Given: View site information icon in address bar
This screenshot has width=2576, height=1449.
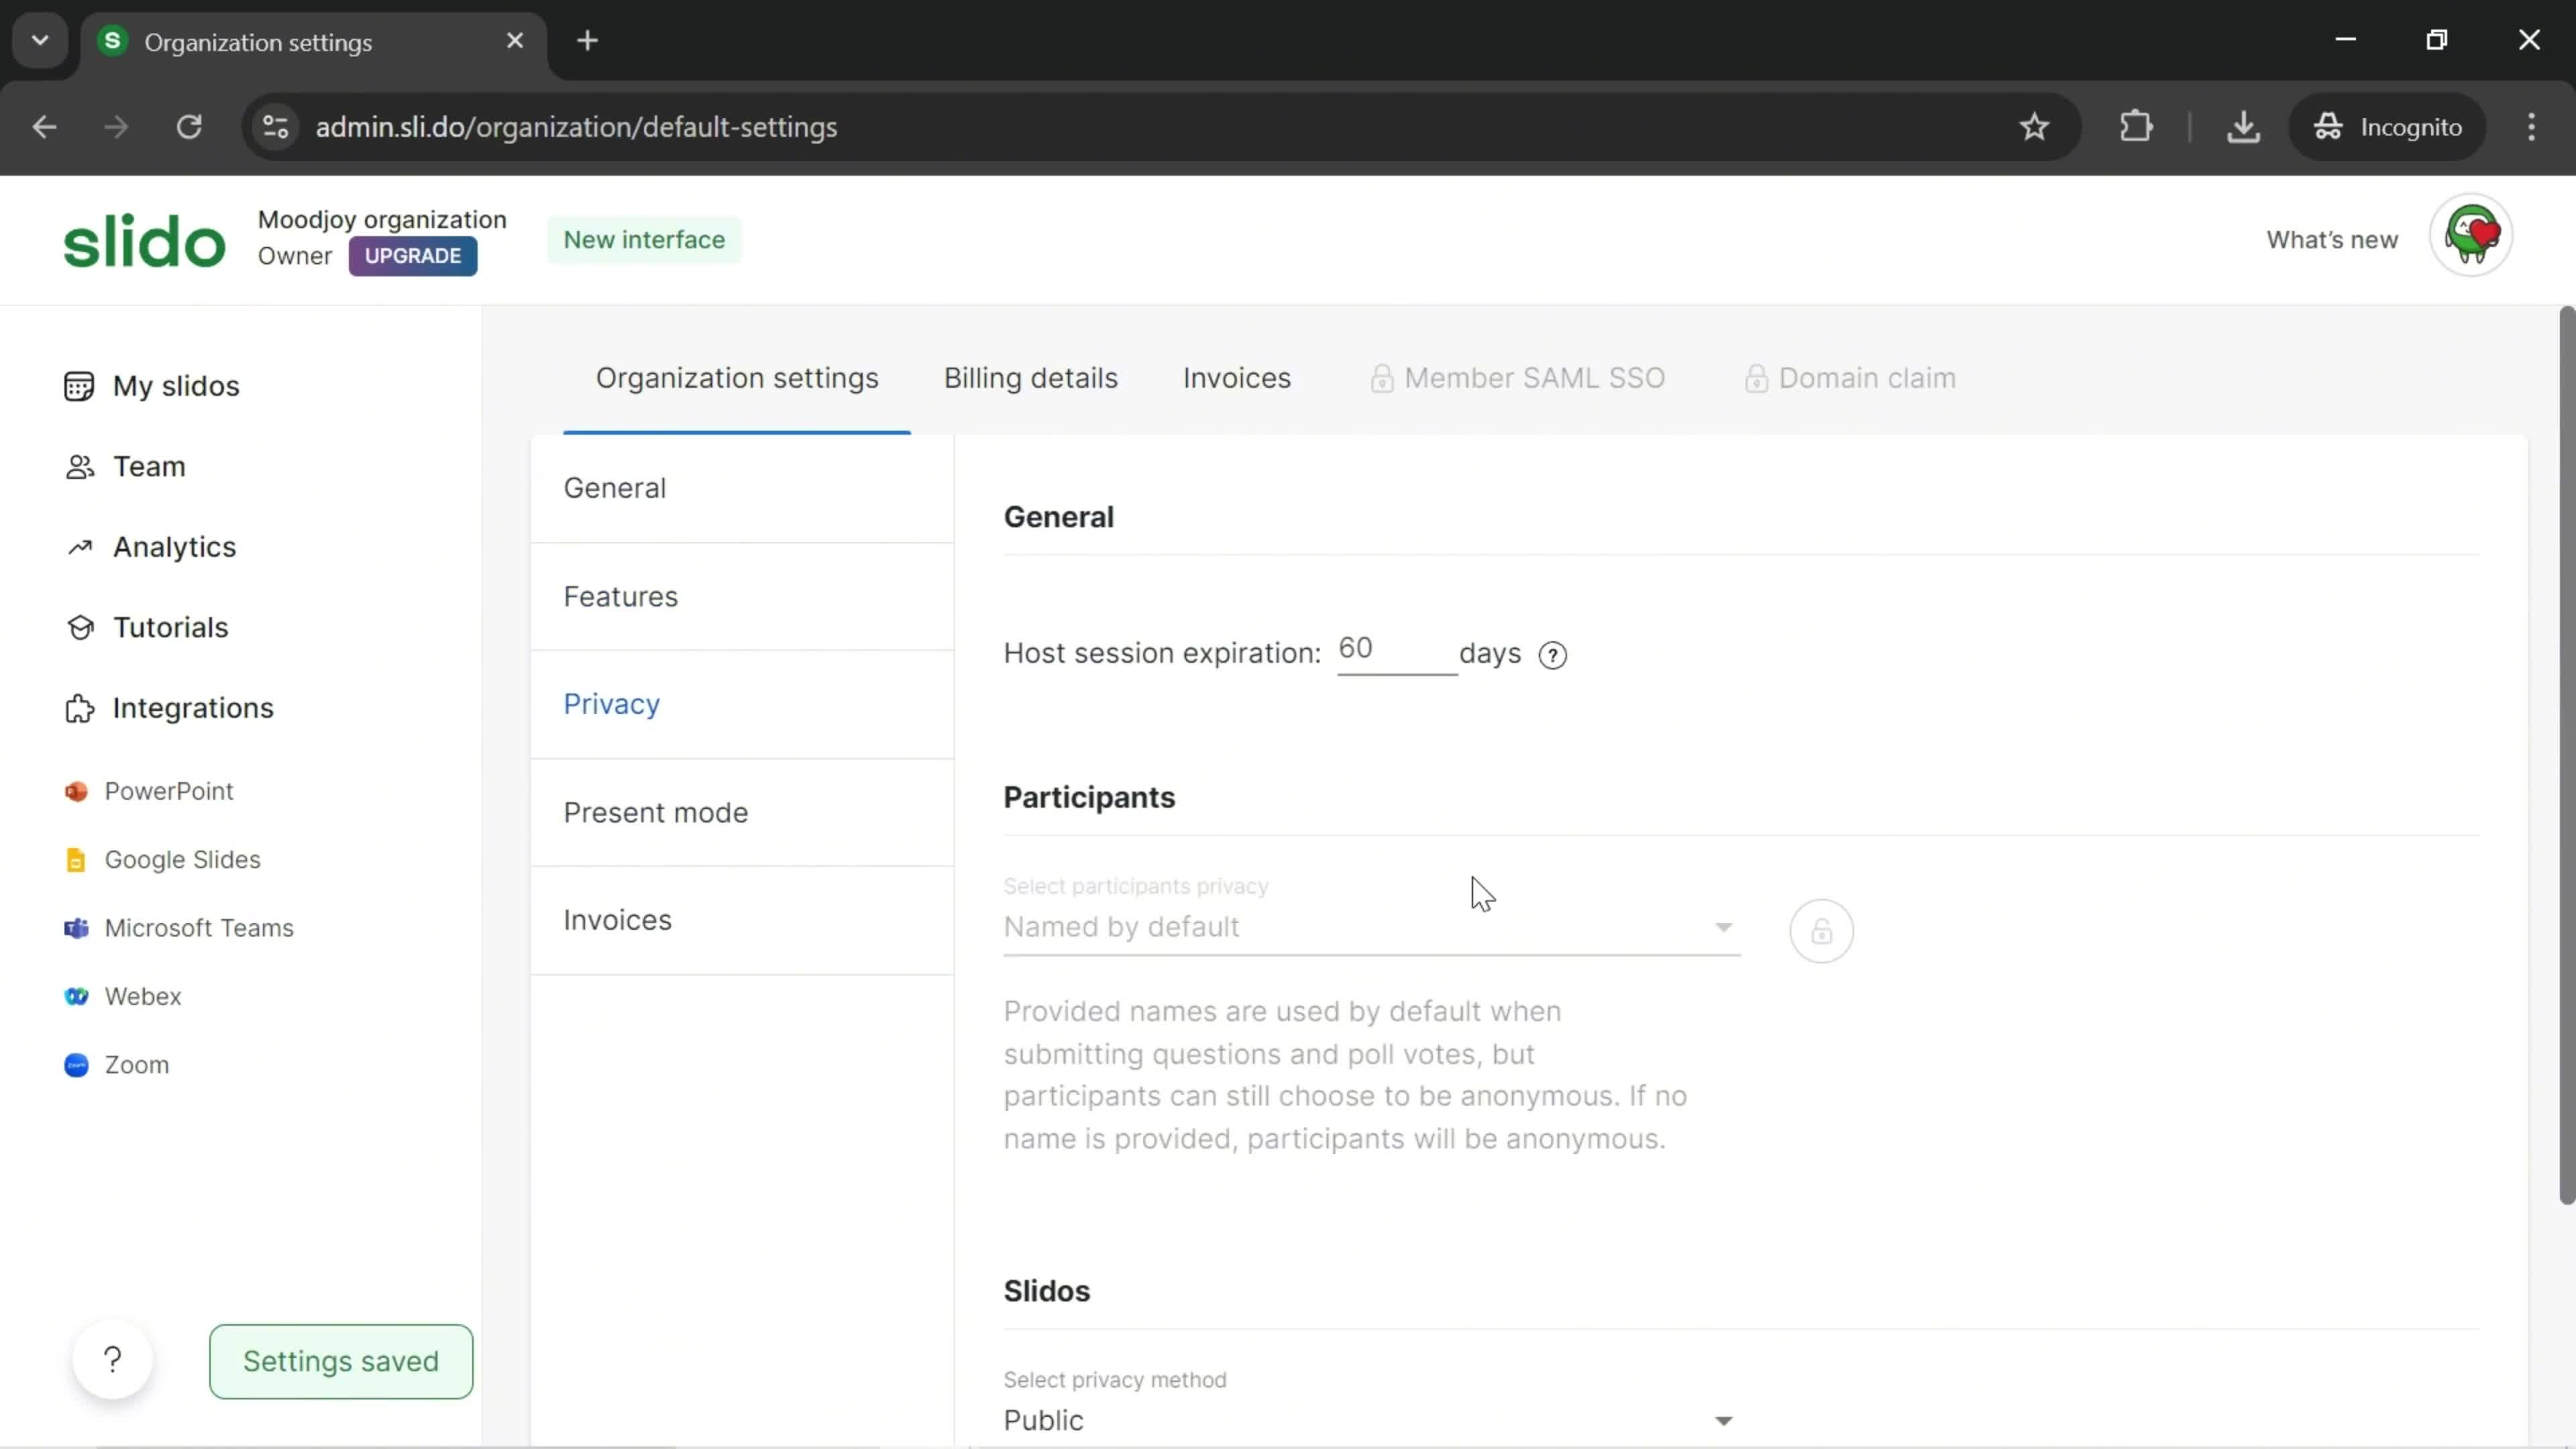Looking at the screenshot, I should [x=276, y=127].
